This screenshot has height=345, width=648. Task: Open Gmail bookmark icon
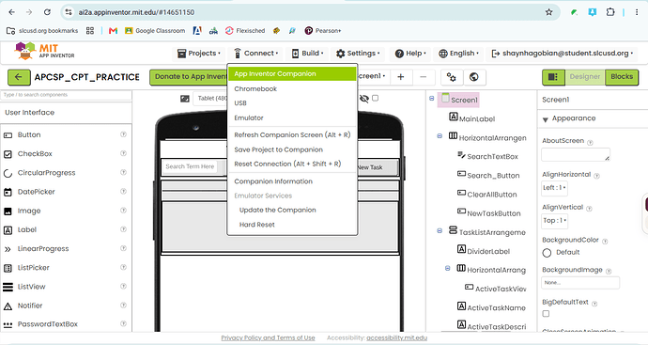113,31
